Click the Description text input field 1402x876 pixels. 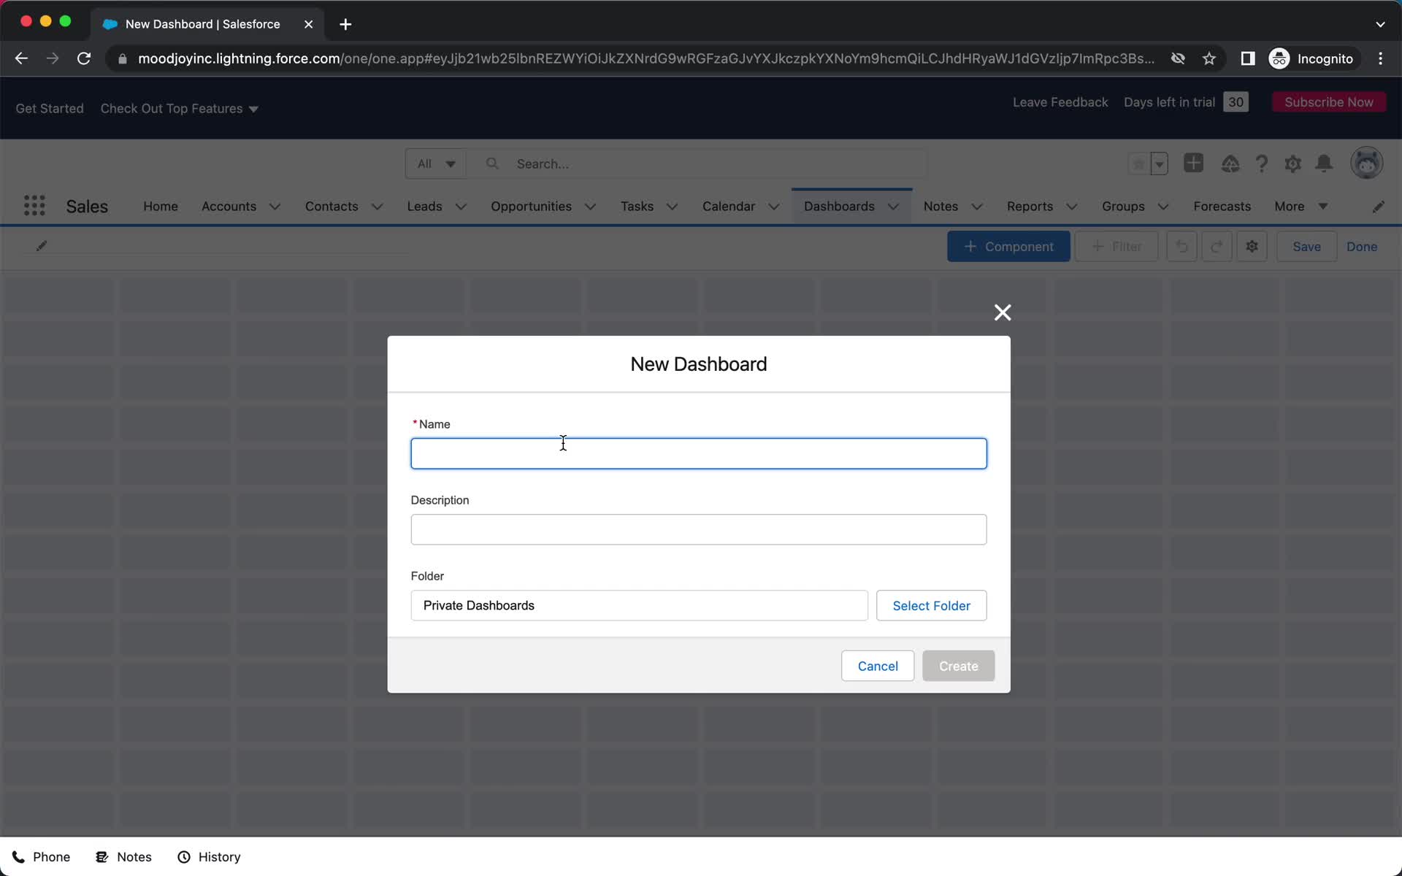(699, 529)
